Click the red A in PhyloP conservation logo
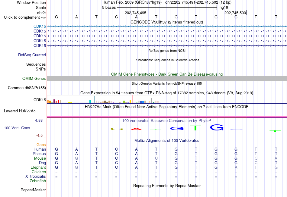Image resolution: width=287 pixels, height=197 pixels. 136,129
